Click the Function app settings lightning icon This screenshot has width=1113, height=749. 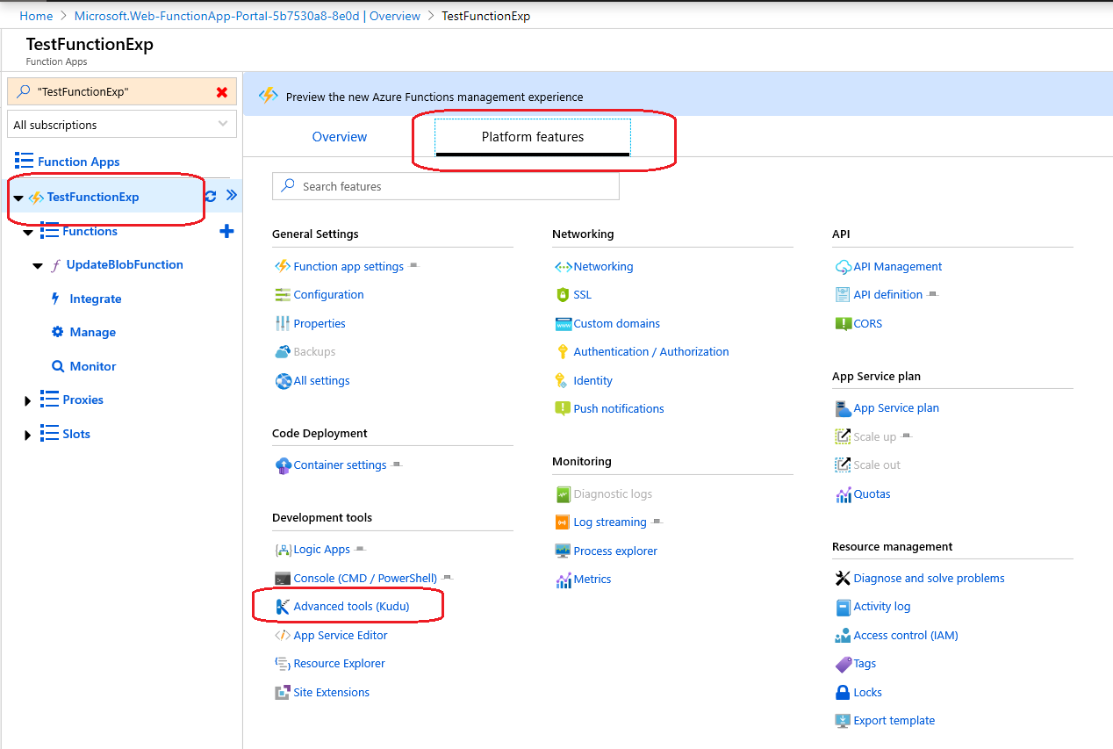click(283, 266)
